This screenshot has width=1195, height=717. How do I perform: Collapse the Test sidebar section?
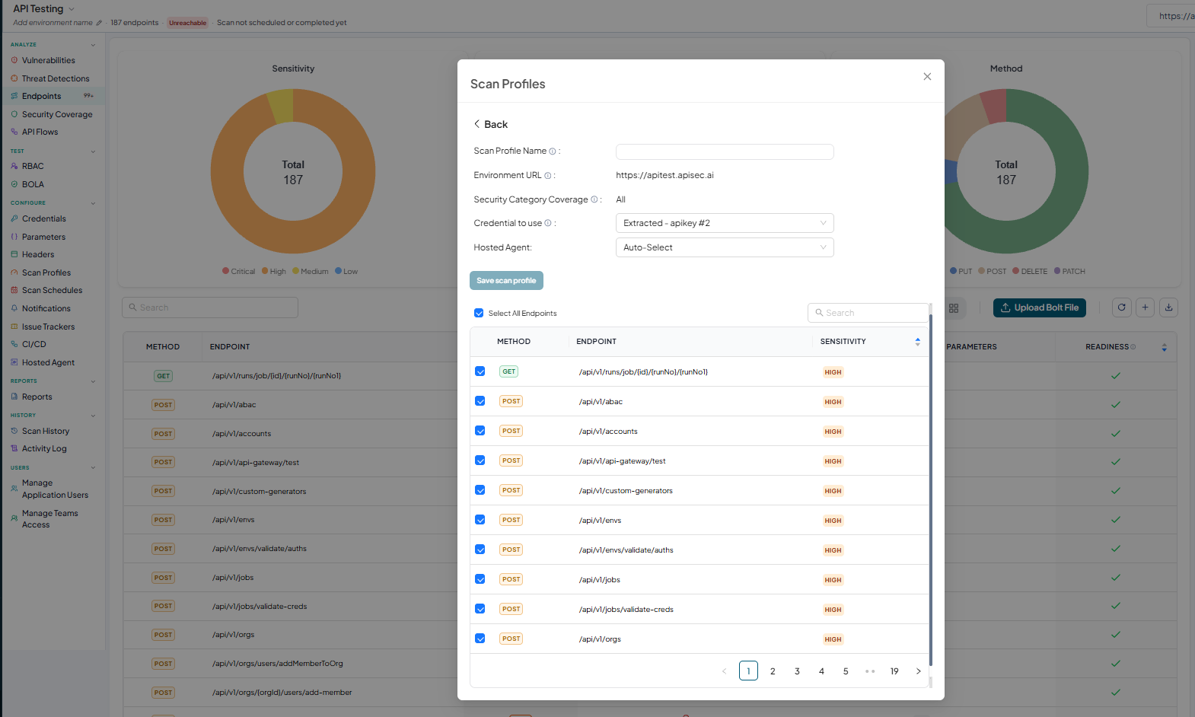coord(93,151)
